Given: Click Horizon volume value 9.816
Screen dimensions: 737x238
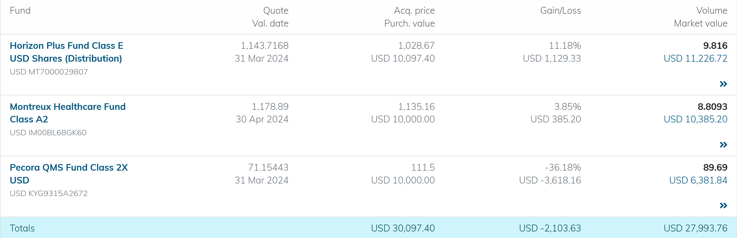Looking at the screenshot, I should pyautogui.click(x=715, y=46).
